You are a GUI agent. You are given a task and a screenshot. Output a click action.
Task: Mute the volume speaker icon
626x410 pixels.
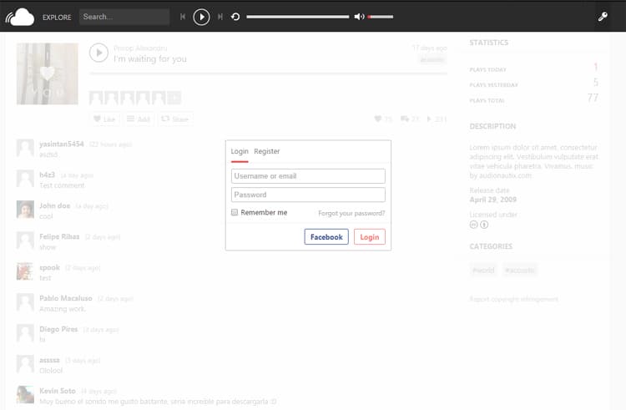(359, 17)
